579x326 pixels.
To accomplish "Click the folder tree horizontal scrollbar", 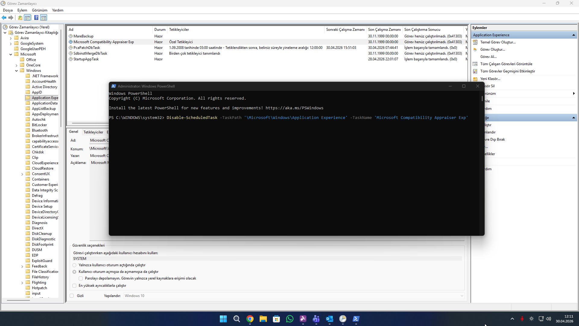I will click(x=18, y=300).
